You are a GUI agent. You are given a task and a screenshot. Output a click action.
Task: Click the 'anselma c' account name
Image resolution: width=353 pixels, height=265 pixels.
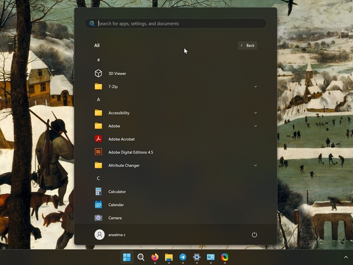[x=117, y=235]
